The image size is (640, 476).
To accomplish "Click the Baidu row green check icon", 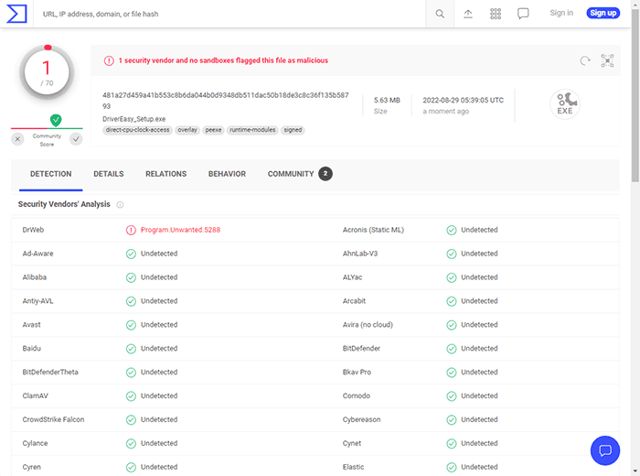I will (x=131, y=349).
